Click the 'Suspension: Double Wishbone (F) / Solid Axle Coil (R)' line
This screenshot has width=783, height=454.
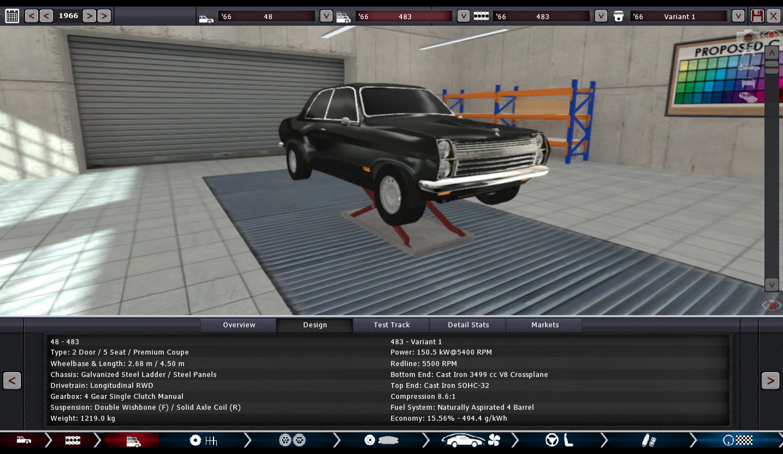point(145,408)
